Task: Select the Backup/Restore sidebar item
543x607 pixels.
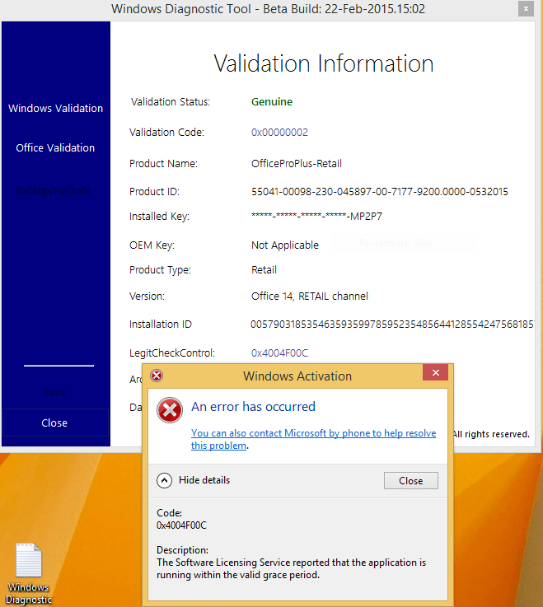Action: click(x=55, y=191)
